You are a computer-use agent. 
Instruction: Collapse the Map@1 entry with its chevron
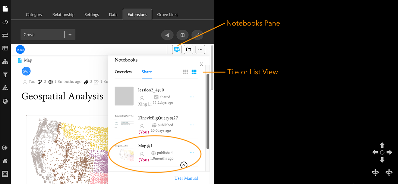pyautogui.click(x=184, y=165)
